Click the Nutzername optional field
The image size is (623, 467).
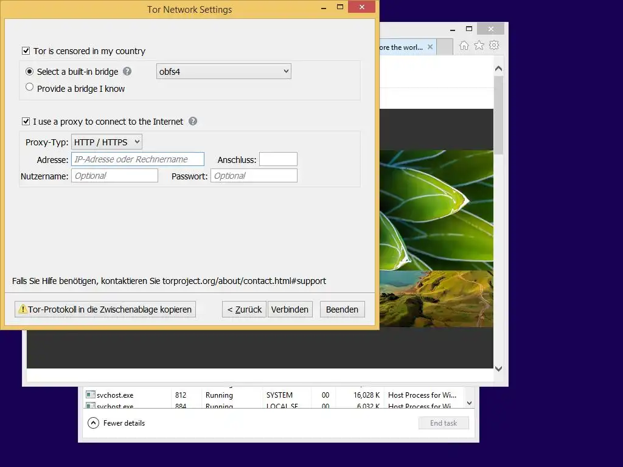point(114,176)
